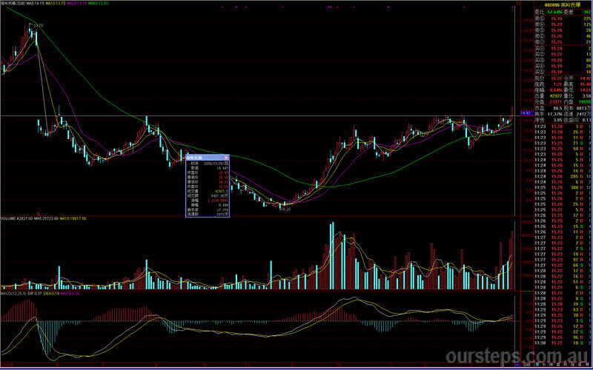
Task: Open the 细 tab in bottom strip
Action: [x=551, y=365]
